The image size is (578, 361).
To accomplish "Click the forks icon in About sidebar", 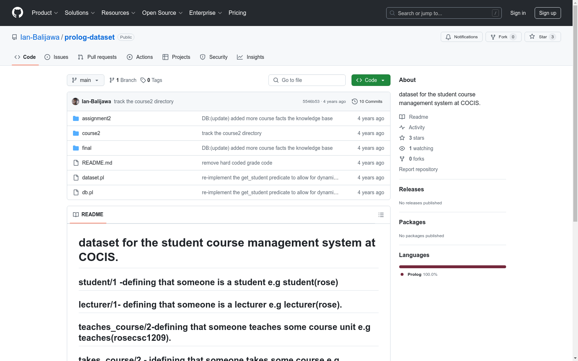I will (402, 159).
